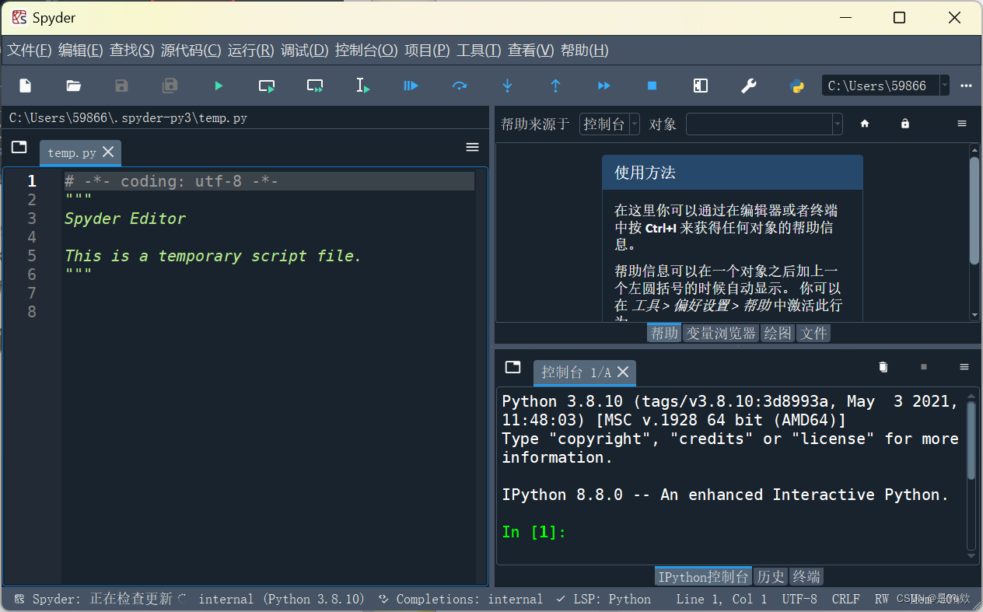The height and width of the screenshot is (612, 983).
Task: Switch to the 变量浏览器 tab
Action: point(721,334)
